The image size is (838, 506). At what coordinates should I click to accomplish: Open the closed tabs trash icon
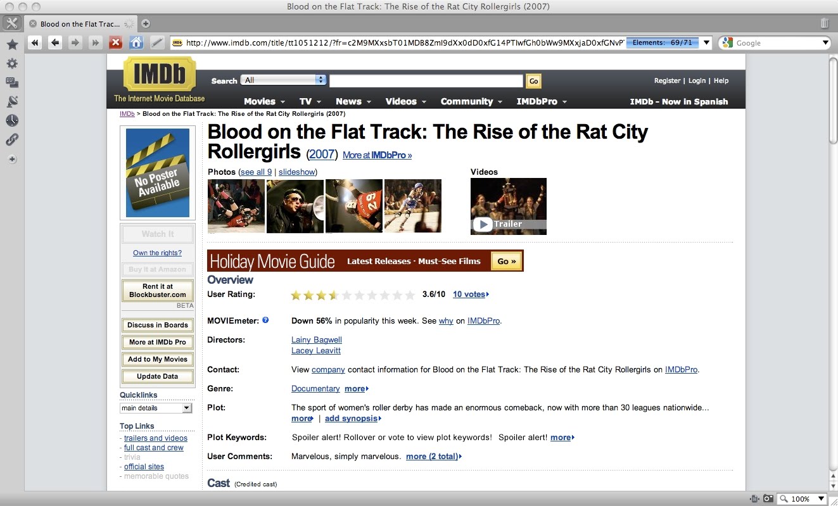pos(824,23)
